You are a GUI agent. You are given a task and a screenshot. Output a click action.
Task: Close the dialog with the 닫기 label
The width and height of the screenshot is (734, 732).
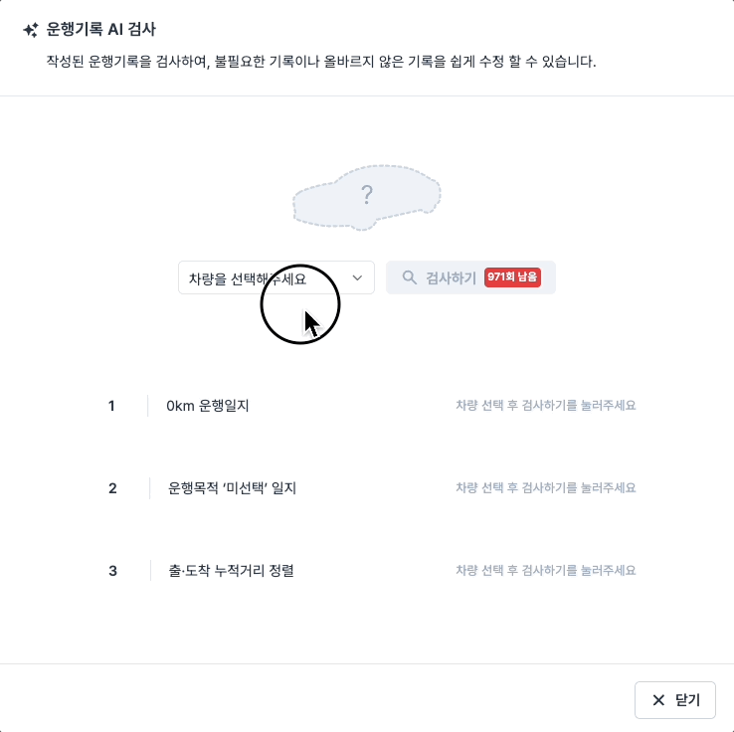[687, 700]
